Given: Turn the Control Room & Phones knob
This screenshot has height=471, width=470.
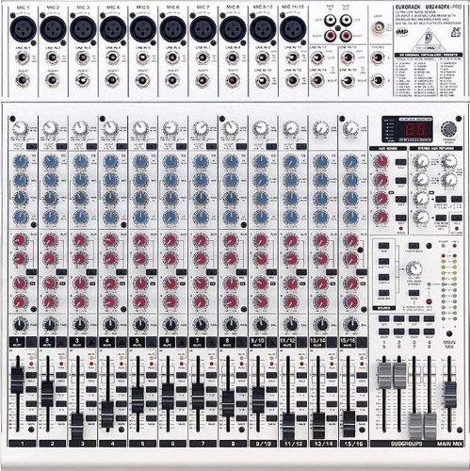Looking at the screenshot, I should tap(413, 268).
